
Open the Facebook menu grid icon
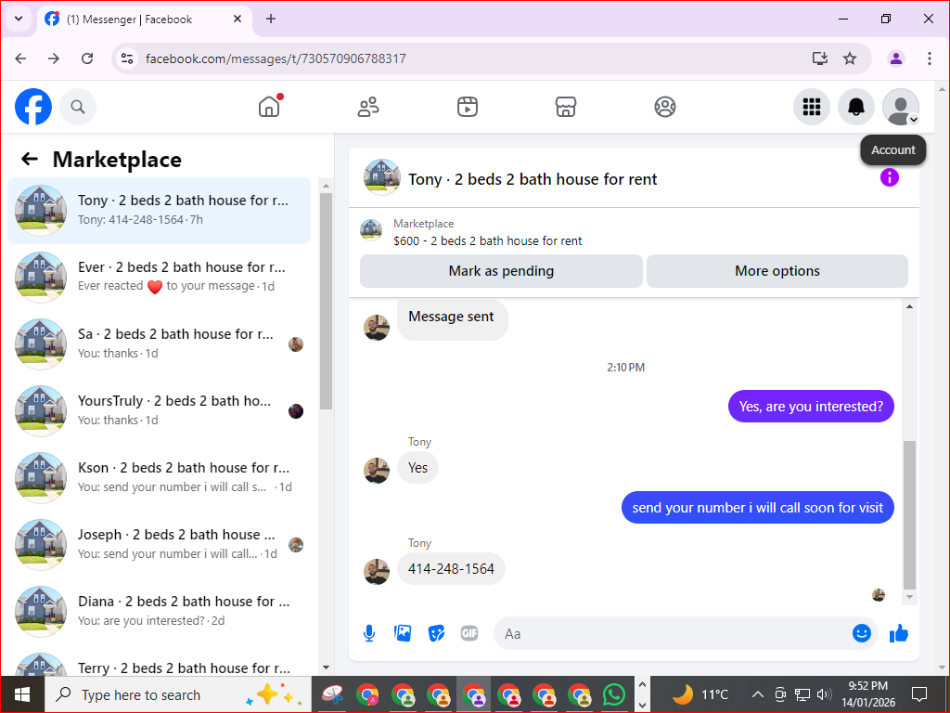811,107
